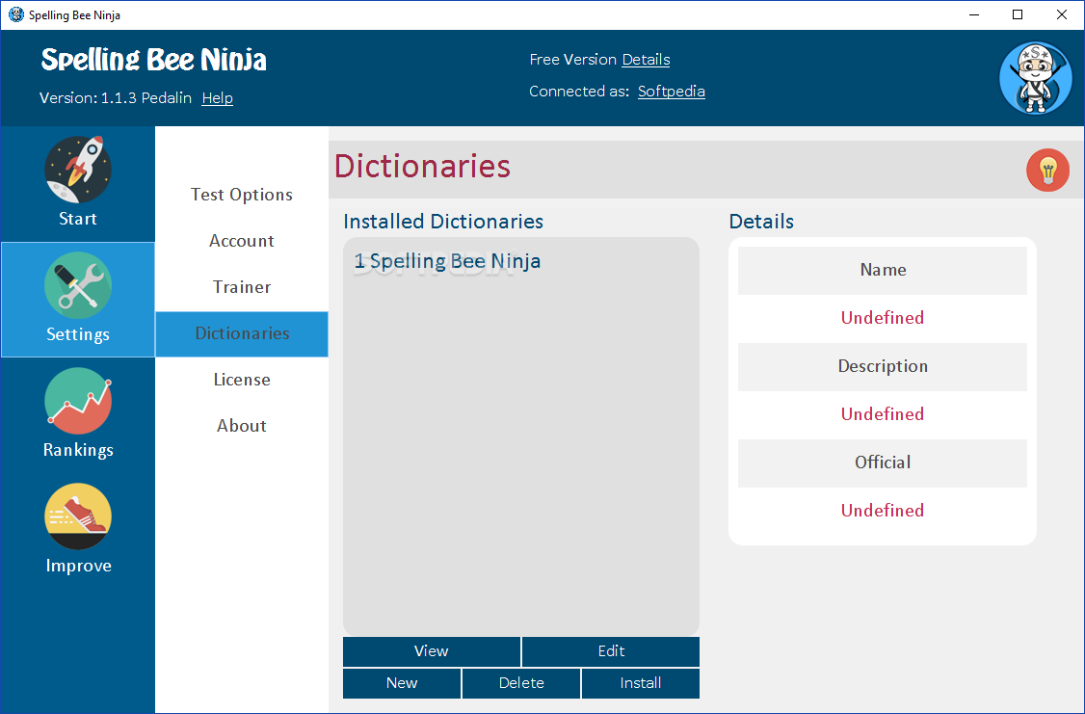Select the Dictionaries tab
Viewport: 1085px width, 714px height.
pyautogui.click(x=242, y=334)
